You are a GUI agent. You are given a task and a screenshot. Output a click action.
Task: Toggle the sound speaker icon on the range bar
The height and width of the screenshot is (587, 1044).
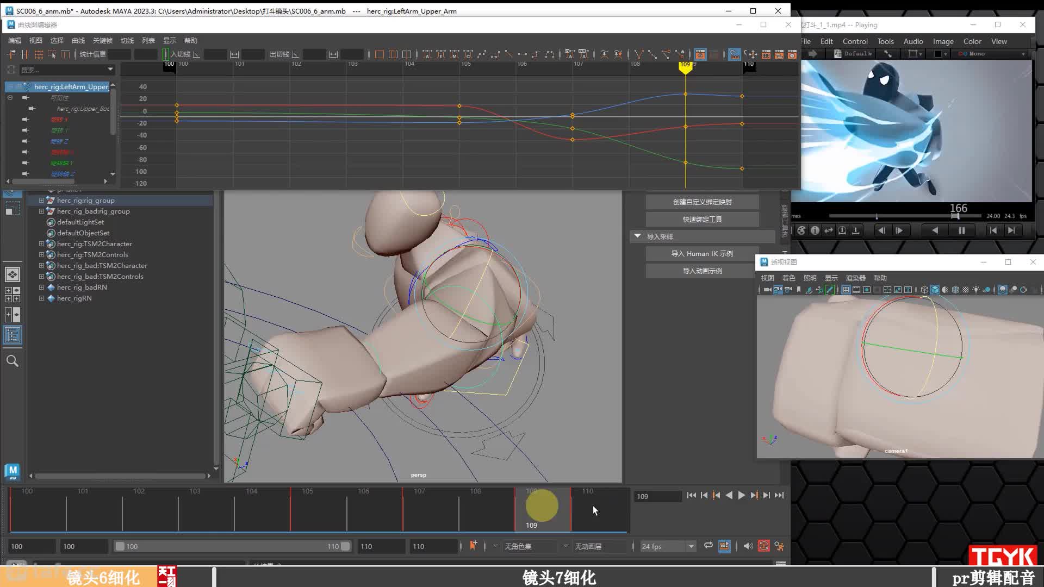coord(748,546)
